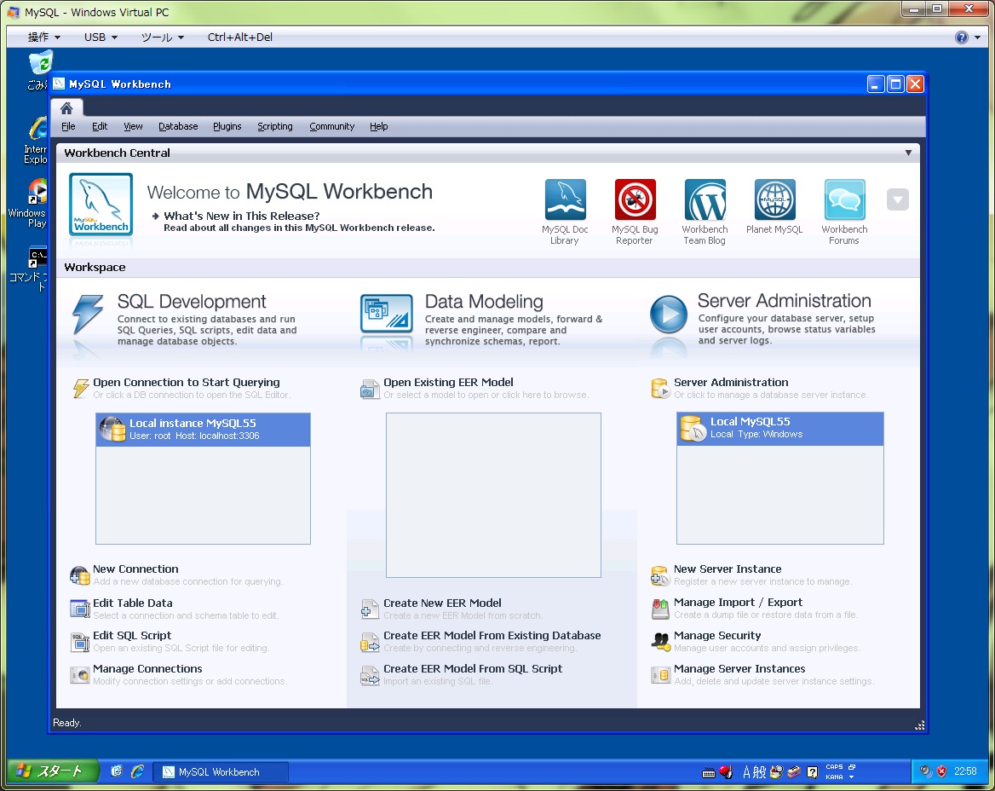Open the 操作 dropdown in Virtual PC
The width and height of the screenshot is (995, 791).
[43, 37]
